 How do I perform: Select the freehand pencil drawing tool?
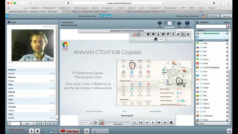point(138,34)
